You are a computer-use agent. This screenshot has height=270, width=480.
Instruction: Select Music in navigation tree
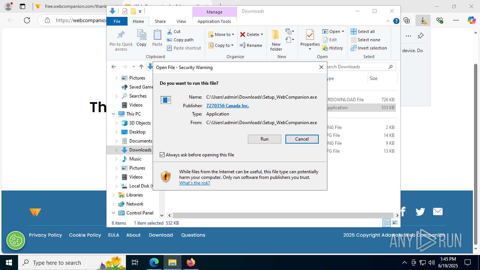pos(135,159)
